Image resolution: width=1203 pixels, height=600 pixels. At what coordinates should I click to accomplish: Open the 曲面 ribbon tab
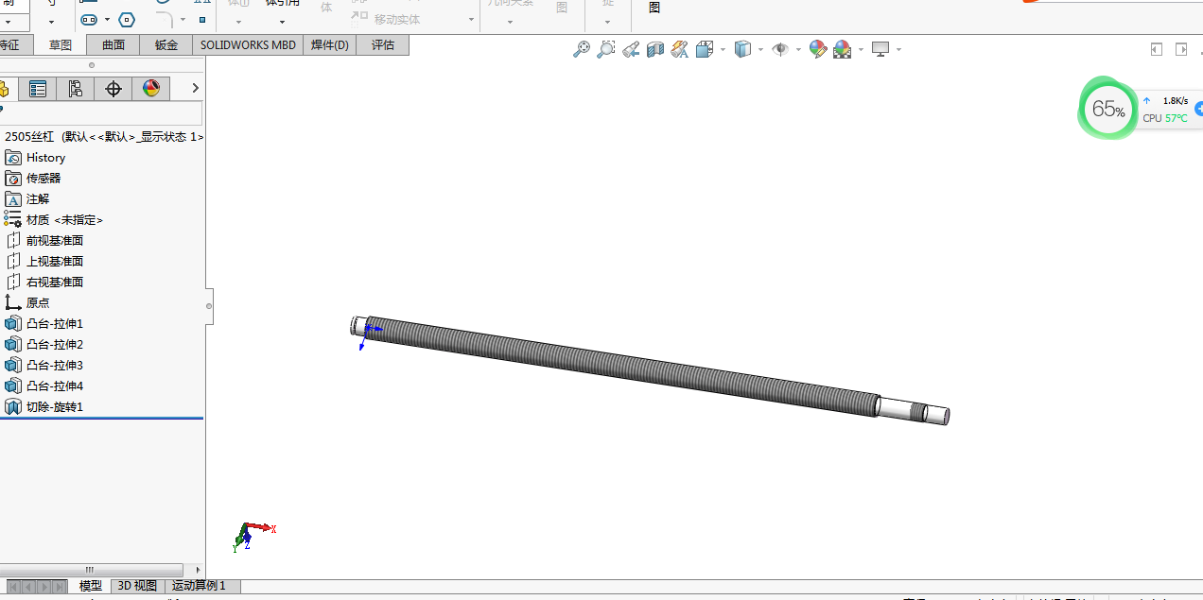coord(113,44)
